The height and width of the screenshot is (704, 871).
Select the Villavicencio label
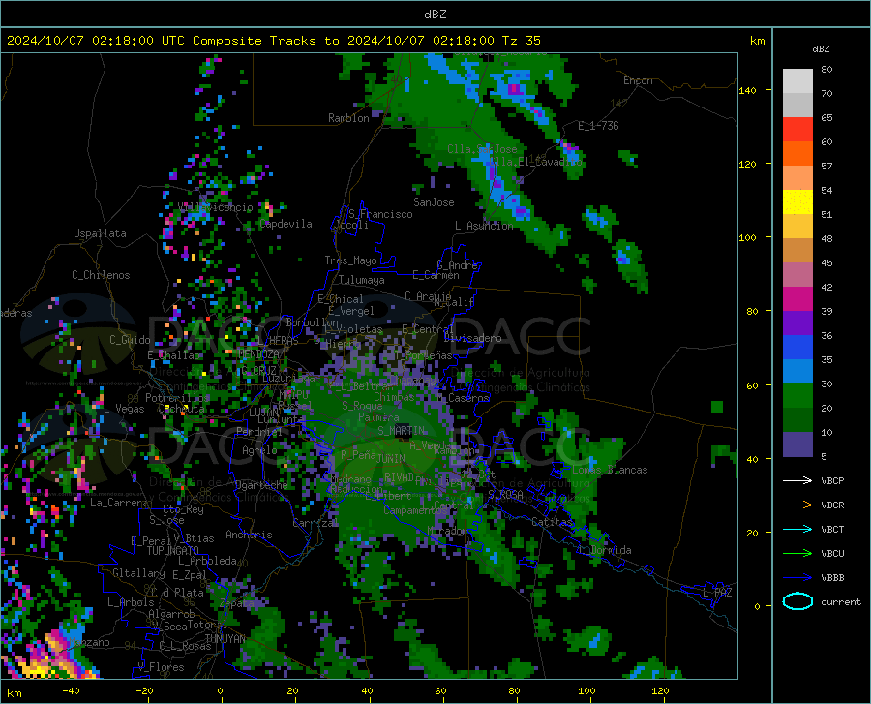point(216,207)
